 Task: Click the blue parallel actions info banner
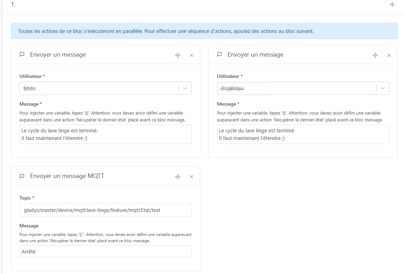[x=204, y=31]
